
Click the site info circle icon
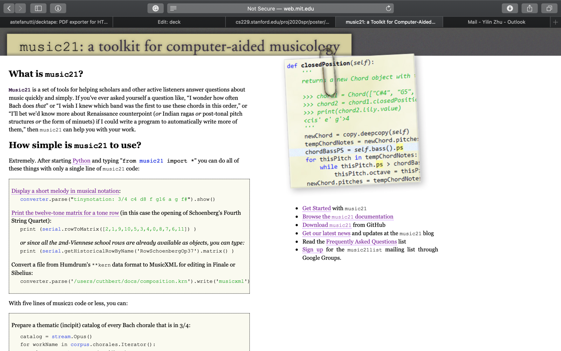(58, 8)
